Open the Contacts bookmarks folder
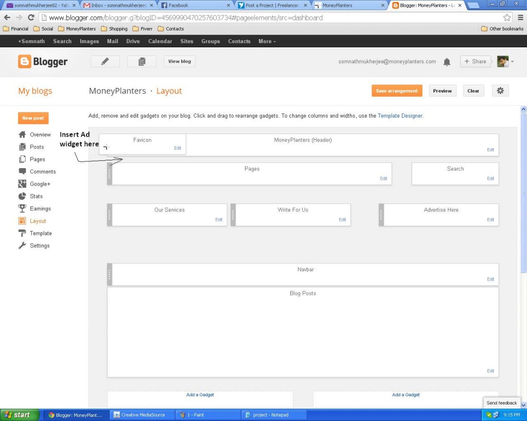This screenshot has height=421, width=527. tap(171, 29)
